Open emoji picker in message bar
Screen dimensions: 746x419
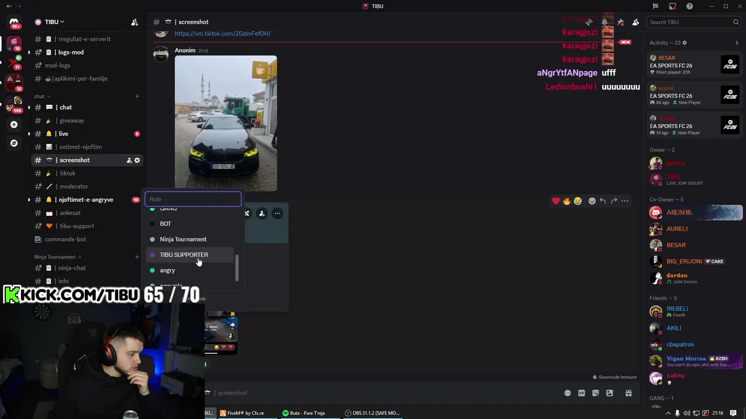pos(568,393)
